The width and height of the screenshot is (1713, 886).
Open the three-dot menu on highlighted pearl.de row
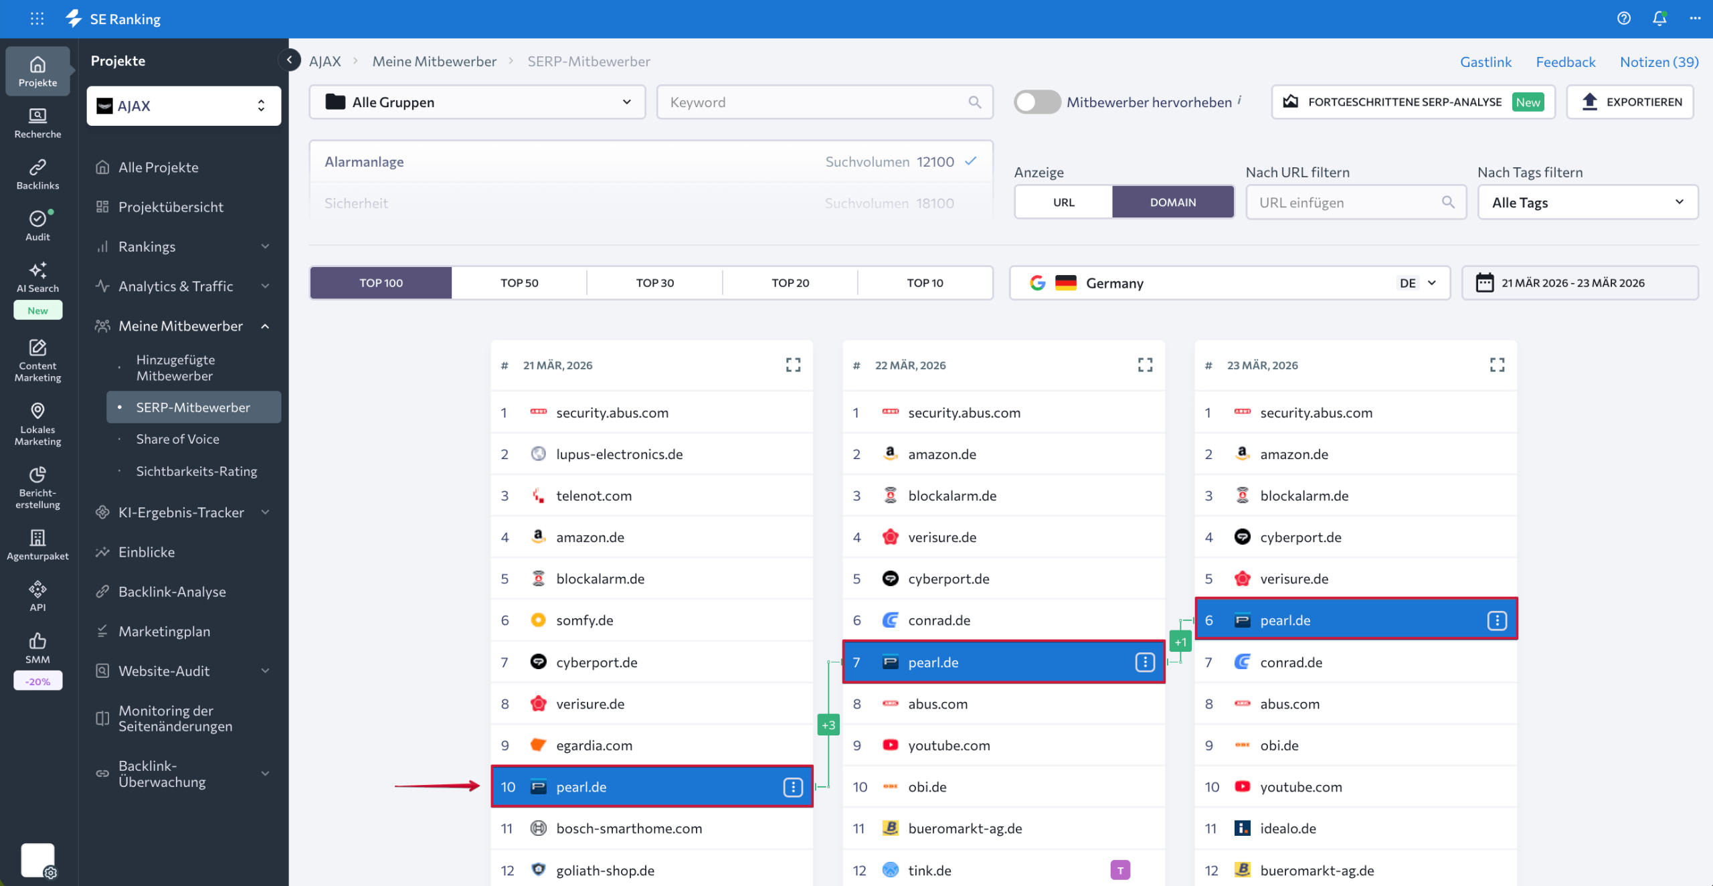(x=792, y=787)
